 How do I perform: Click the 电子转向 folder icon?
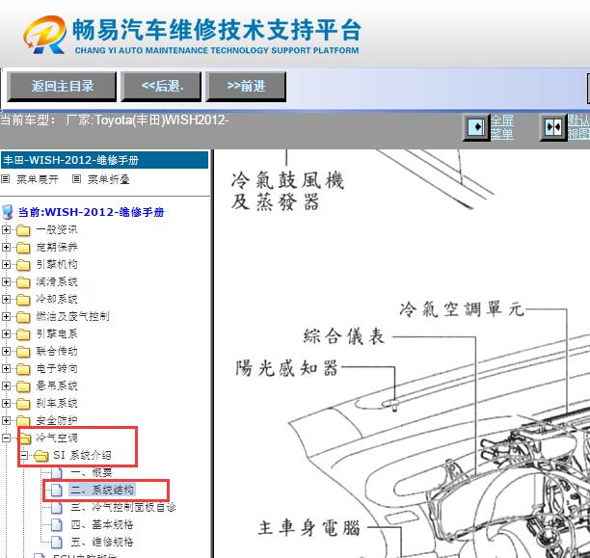pos(23,369)
